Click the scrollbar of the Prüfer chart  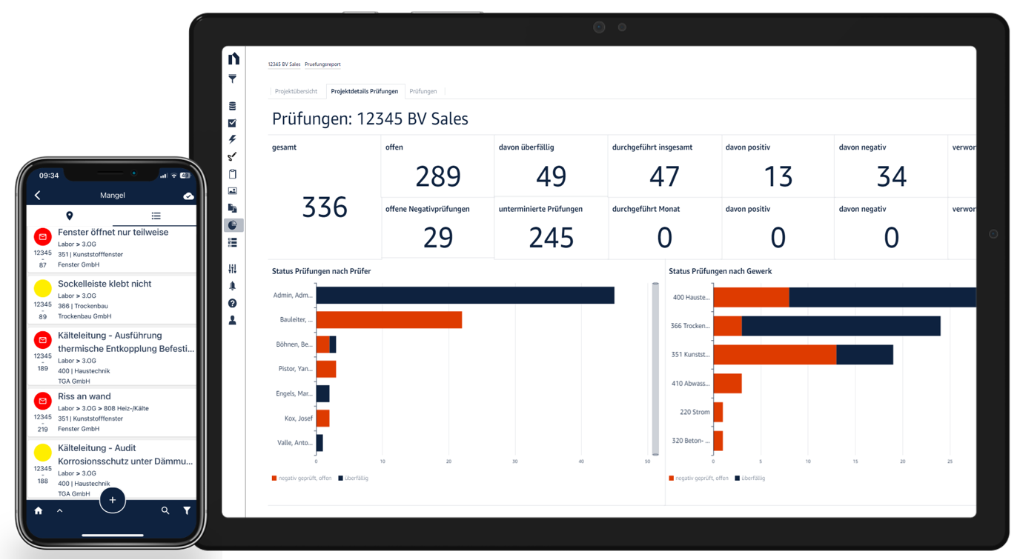coord(655,369)
